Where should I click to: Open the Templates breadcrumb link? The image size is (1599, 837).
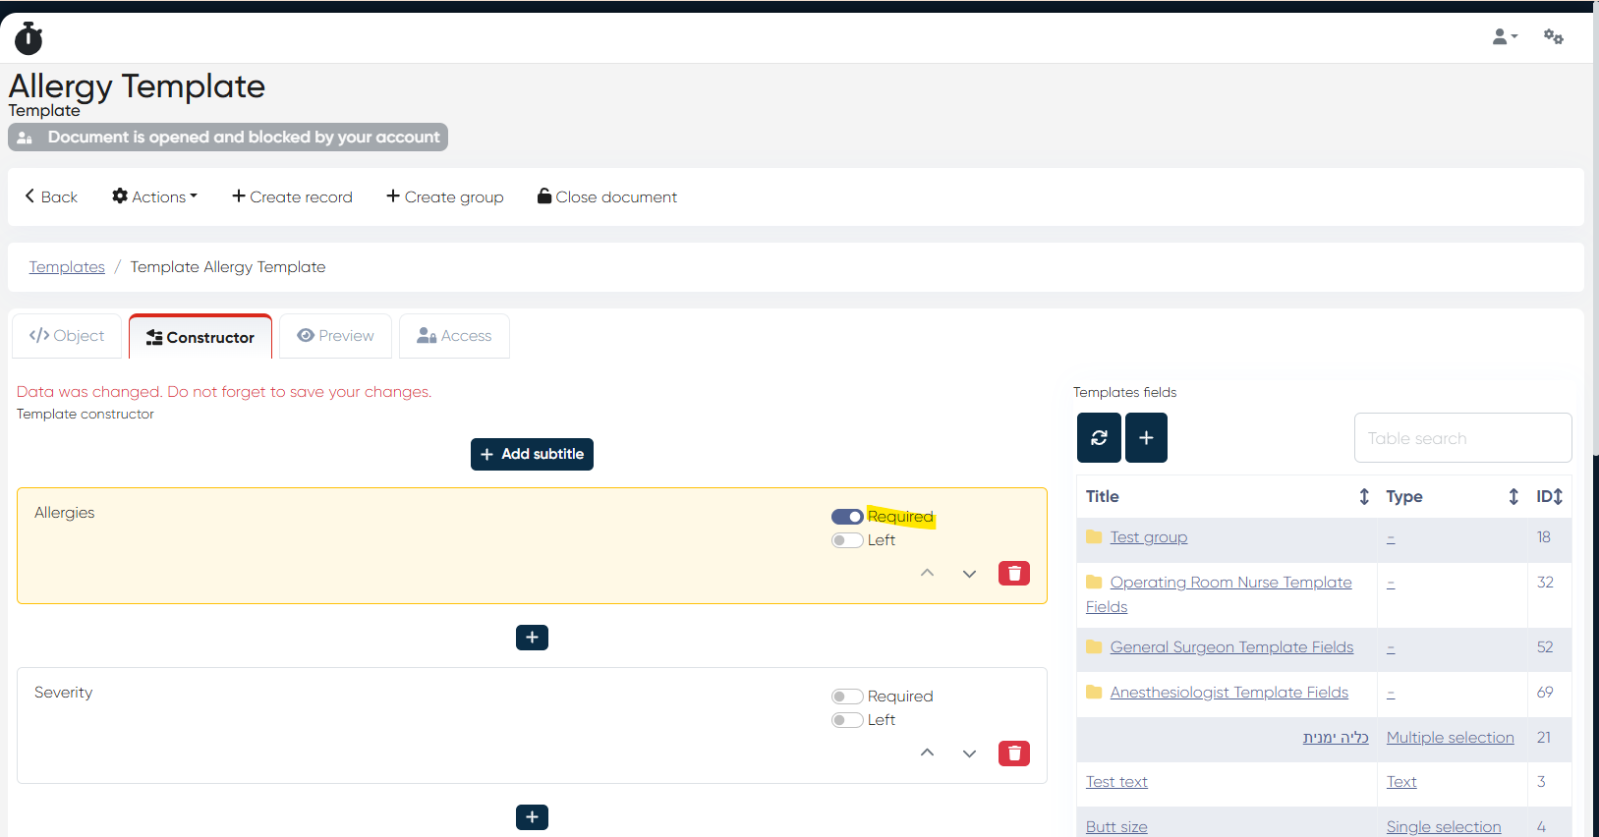(67, 267)
